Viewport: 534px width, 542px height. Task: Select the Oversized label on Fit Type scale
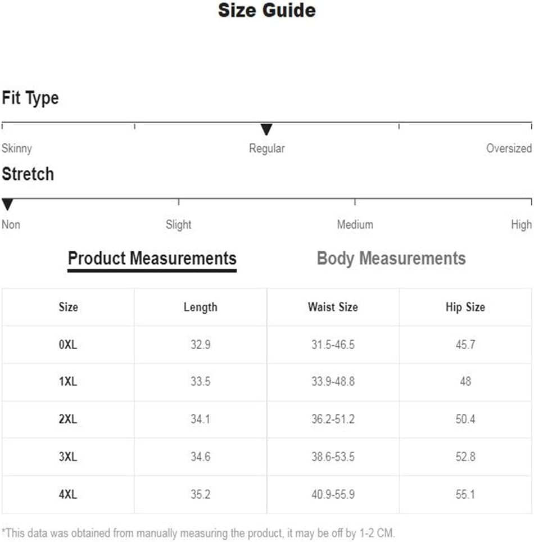click(x=509, y=148)
